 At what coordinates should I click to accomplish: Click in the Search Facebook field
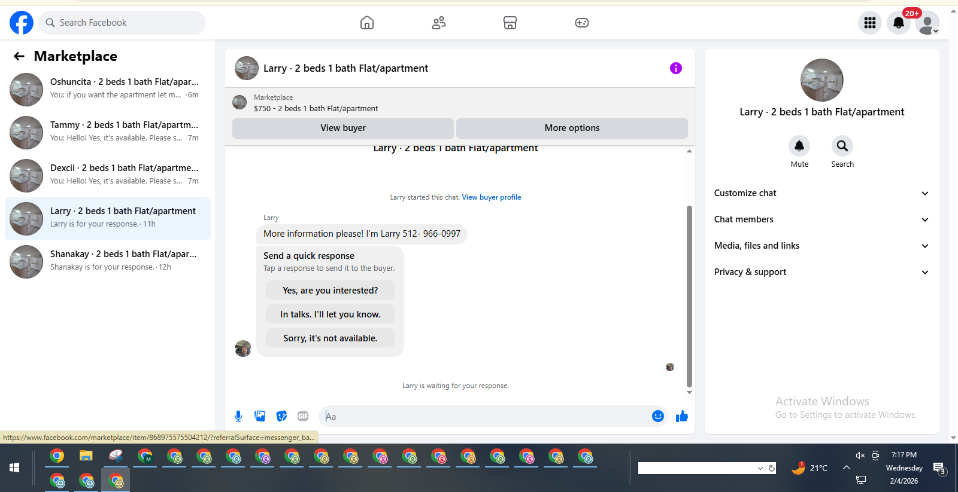(x=122, y=23)
